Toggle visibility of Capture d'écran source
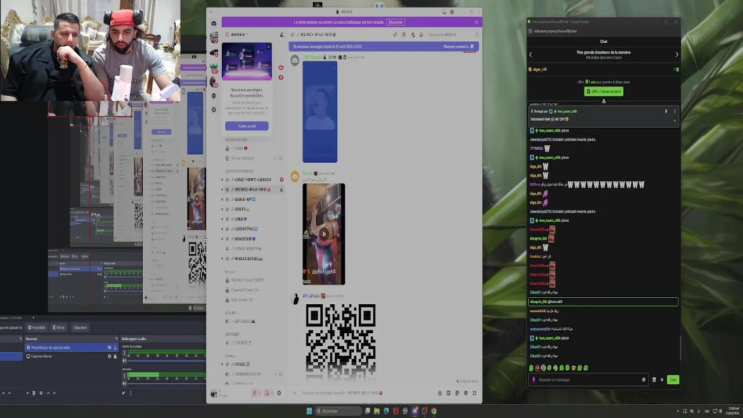The height and width of the screenshot is (418, 743). [109, 356]
